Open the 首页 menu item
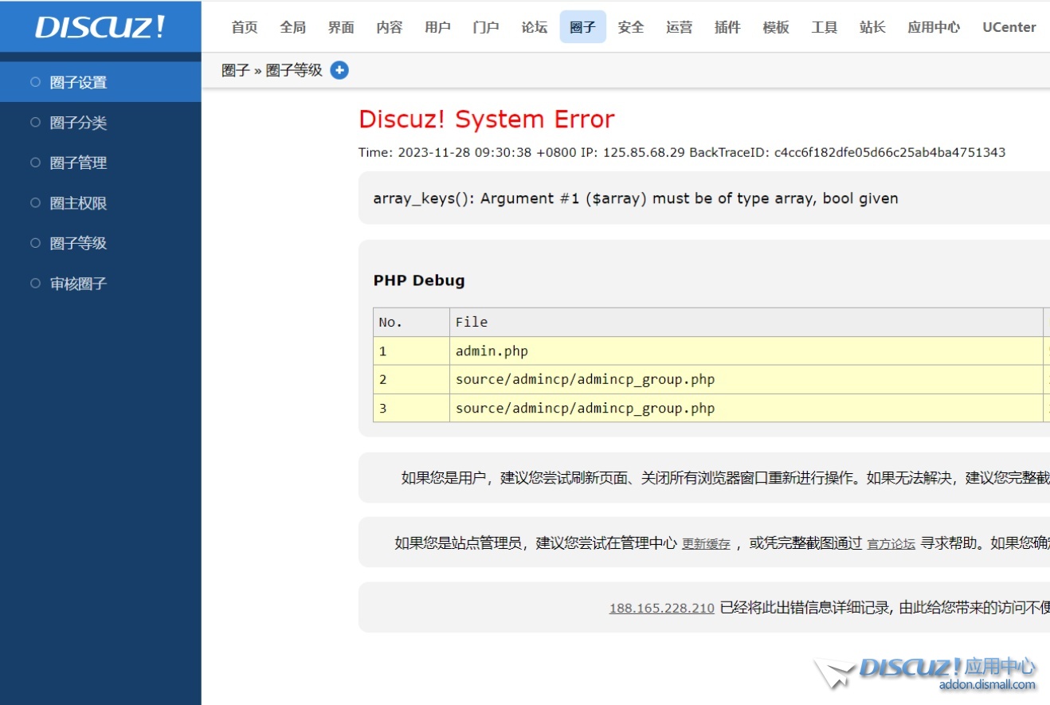This screenshot has height=705, width=1050. [x=244, y=26]
